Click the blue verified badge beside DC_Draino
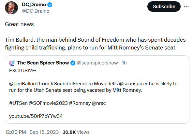 50,5
